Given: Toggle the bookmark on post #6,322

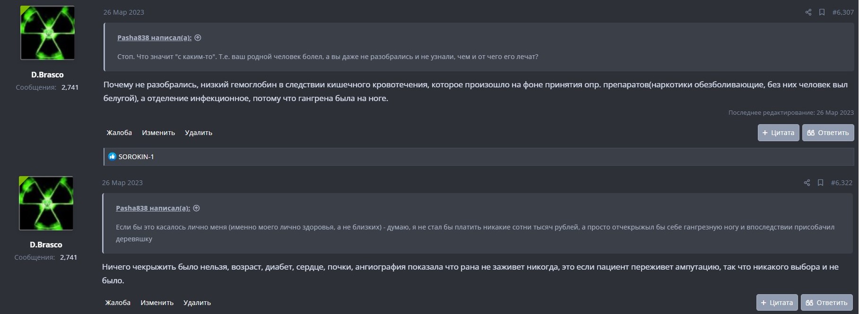Looking at the screenshot, I should [821, 183].
